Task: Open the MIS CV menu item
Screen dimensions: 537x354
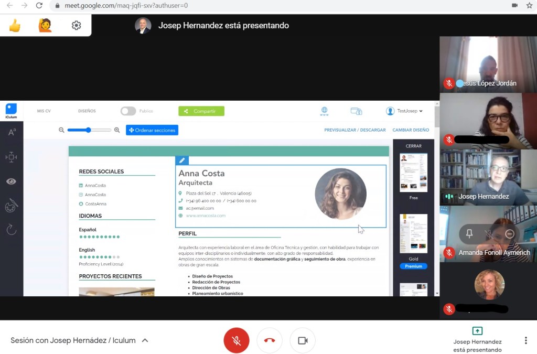Action: tap(44, 111)
